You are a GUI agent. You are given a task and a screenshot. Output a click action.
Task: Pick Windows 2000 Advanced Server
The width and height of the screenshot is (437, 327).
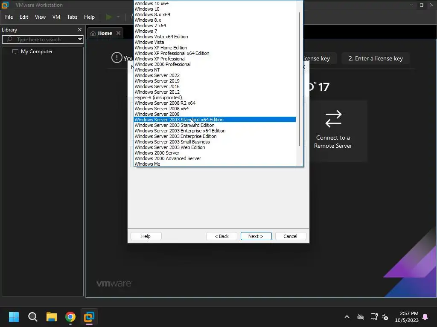tap(215, 158)
